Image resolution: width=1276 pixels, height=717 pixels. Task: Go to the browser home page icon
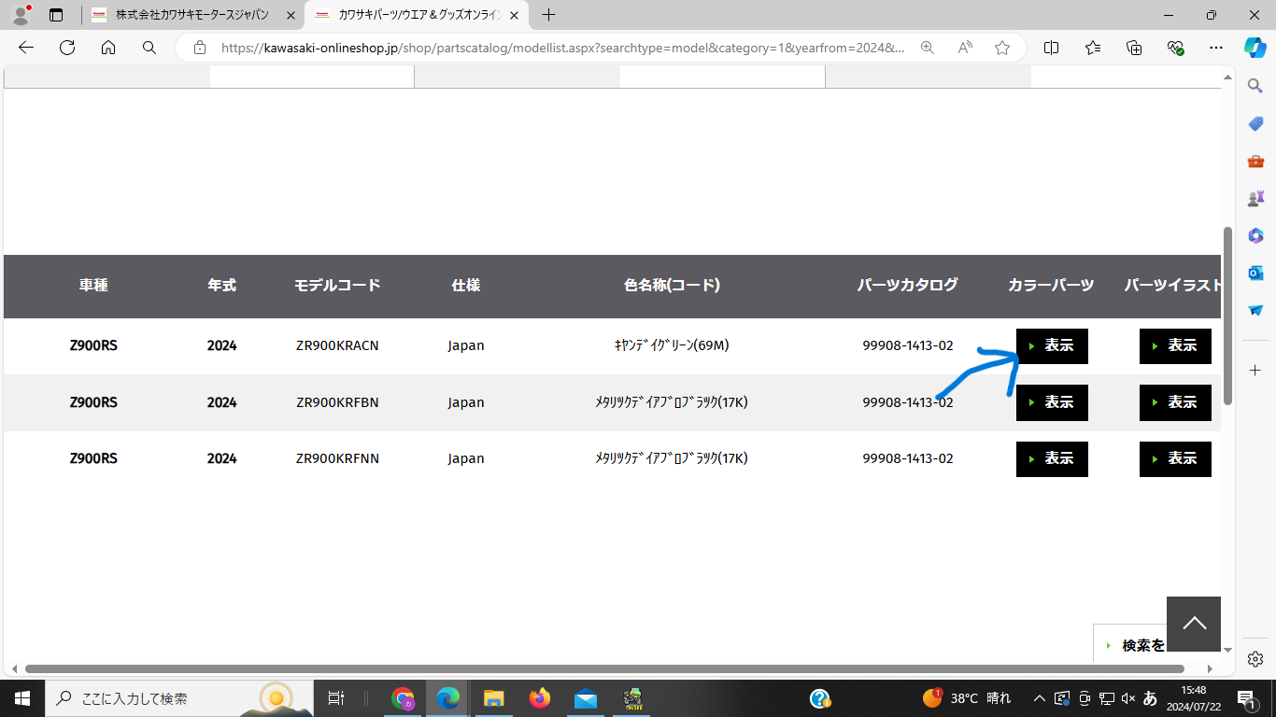[x=108, y=48]
